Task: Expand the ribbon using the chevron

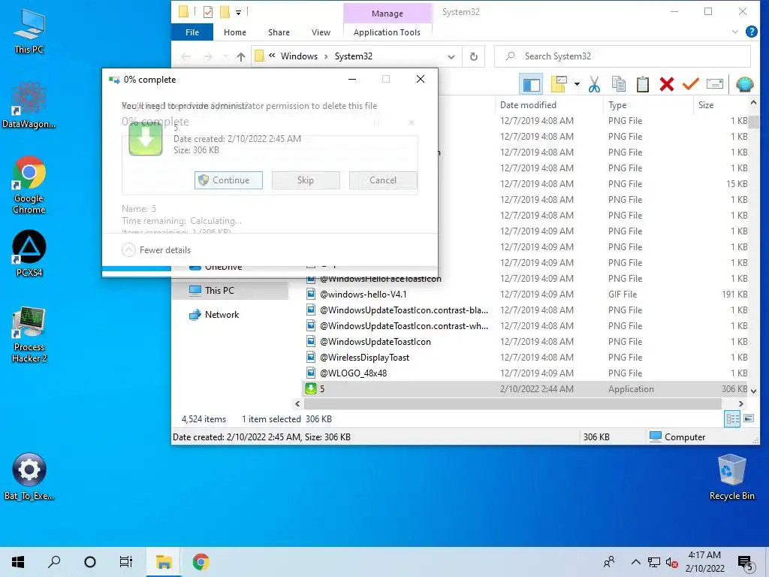Action: click(734, 32)
